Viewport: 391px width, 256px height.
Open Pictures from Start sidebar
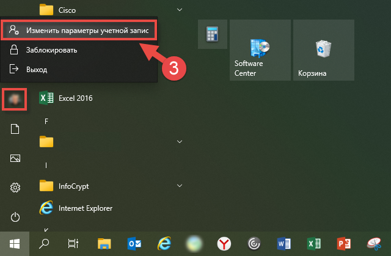point(15,158)
